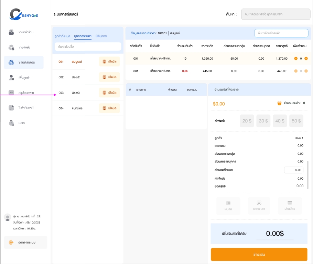Click the basket icon near จำนวนสินค้า

pyautogui.click(x=279, y=103)
